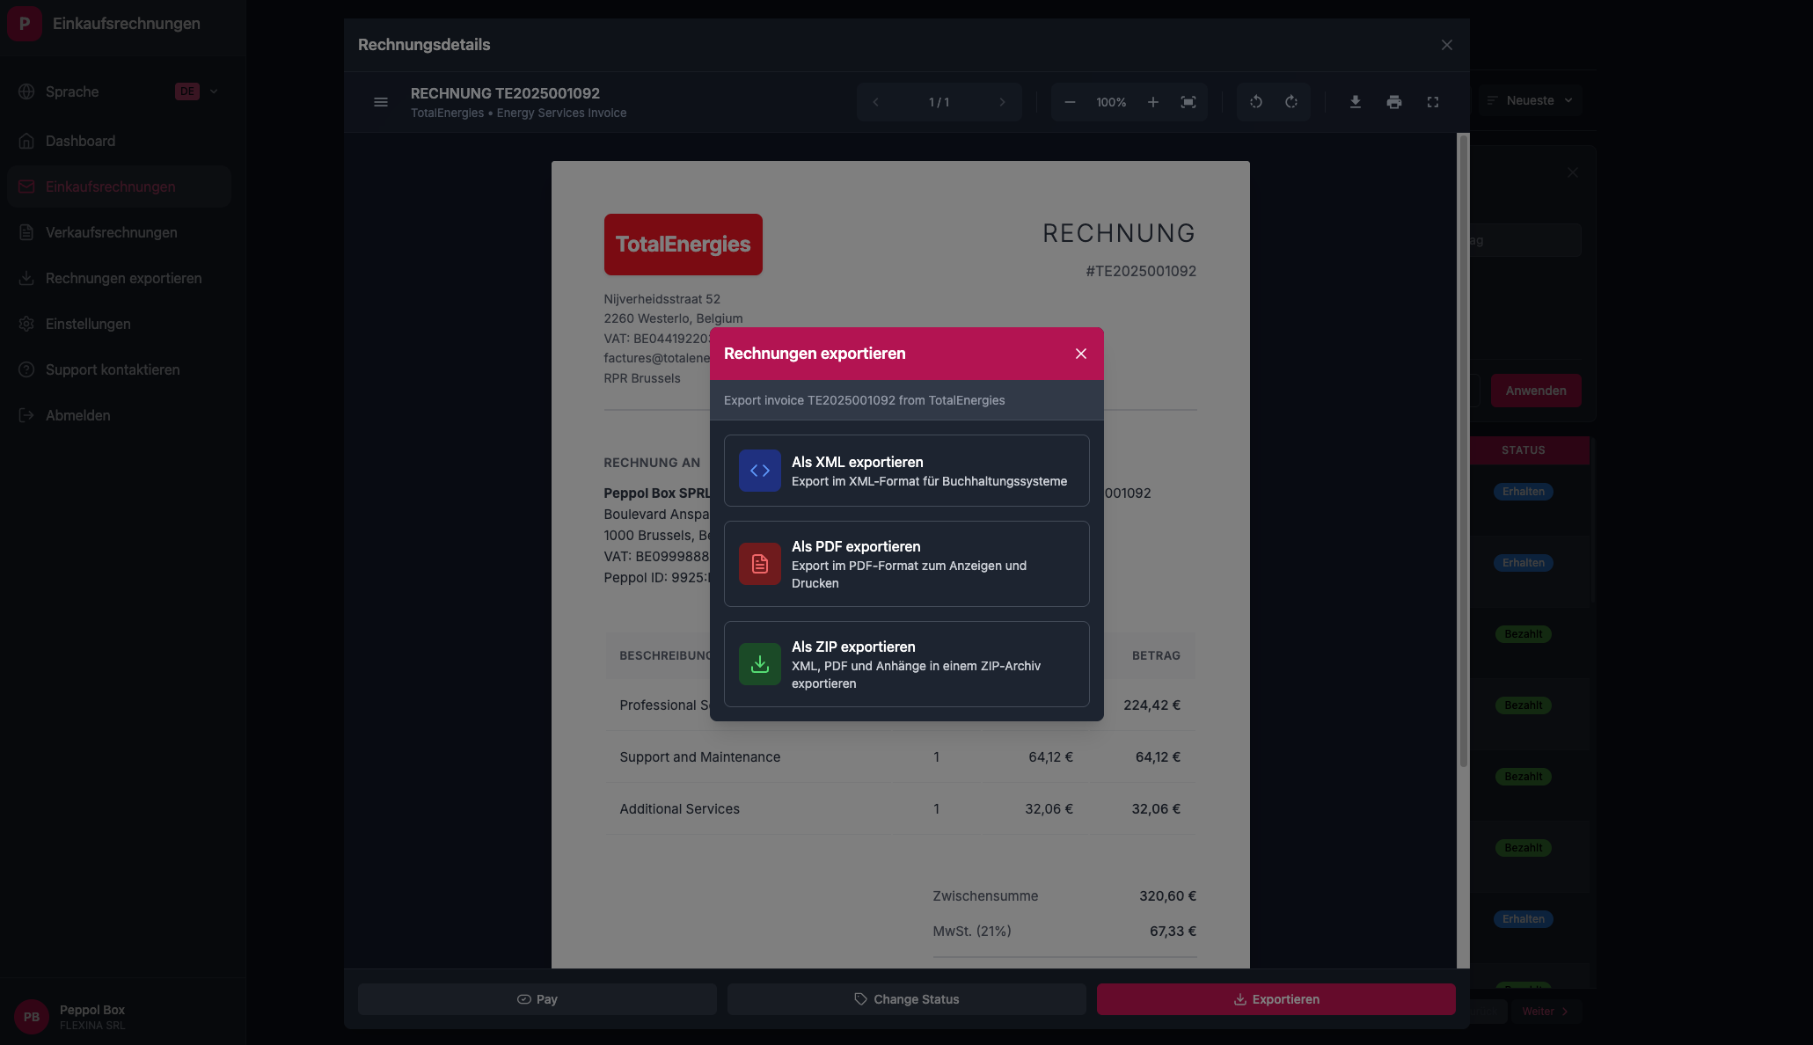The image size is (1813, 1045).
Task: Click the Pay button
Action: 537,999
